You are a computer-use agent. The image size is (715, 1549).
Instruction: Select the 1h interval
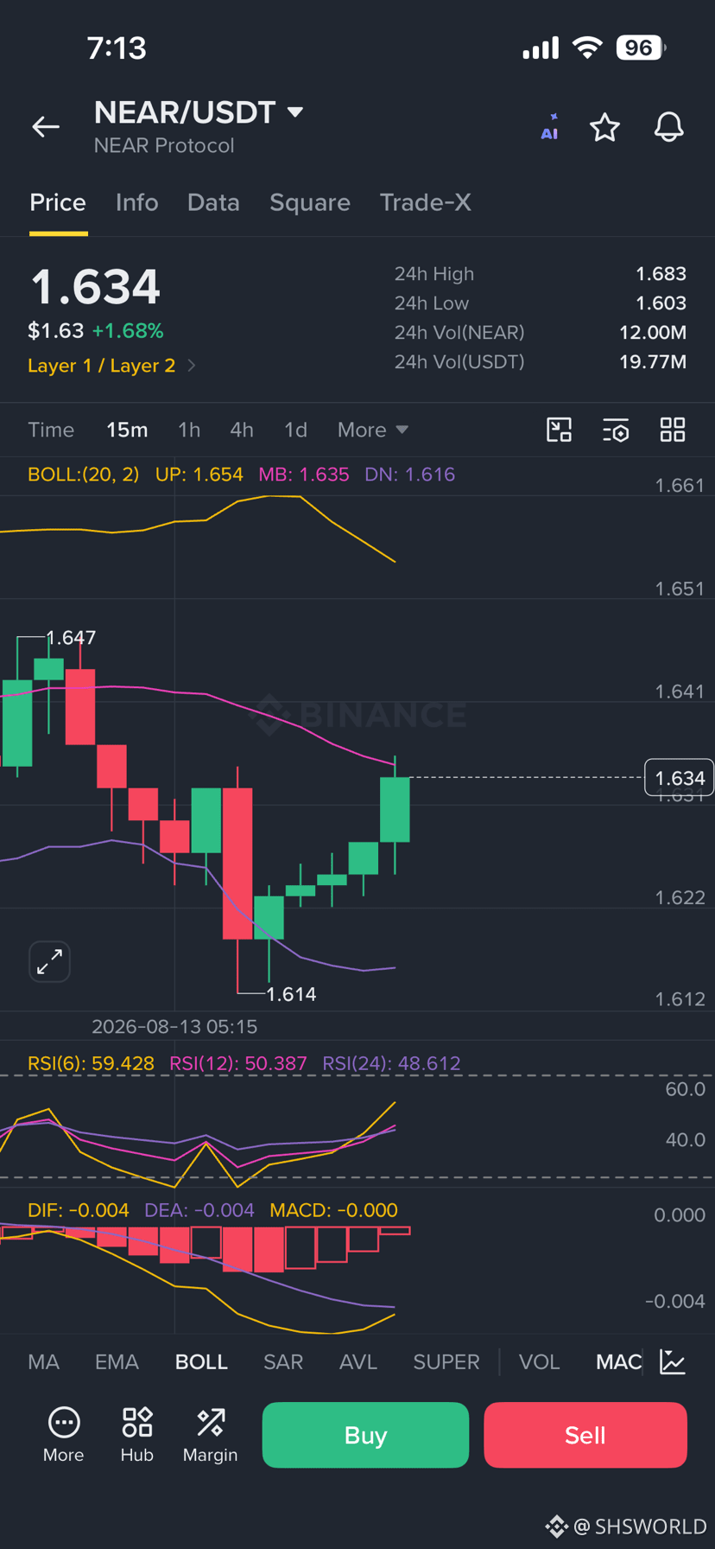pyautogui.click(x=189, y=430)
